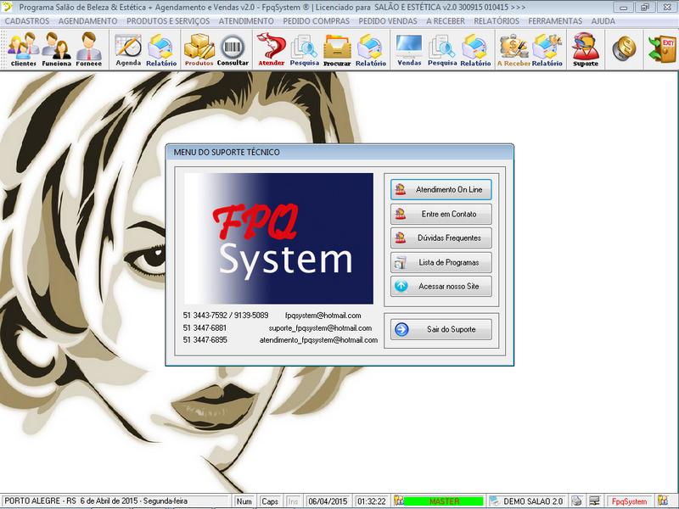Click the green MASTER status indicator

click(444, 501)
